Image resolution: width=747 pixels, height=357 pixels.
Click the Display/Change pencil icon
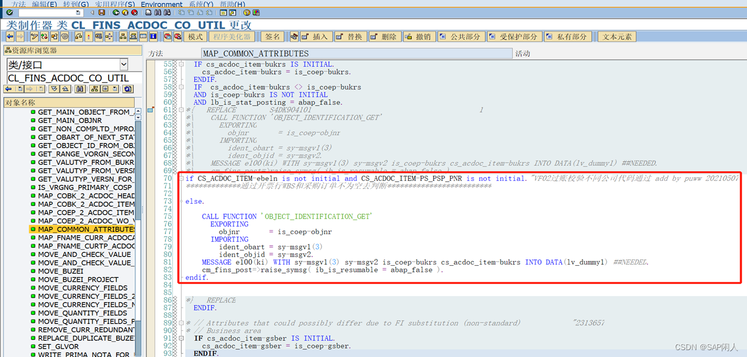click(35, 37)
